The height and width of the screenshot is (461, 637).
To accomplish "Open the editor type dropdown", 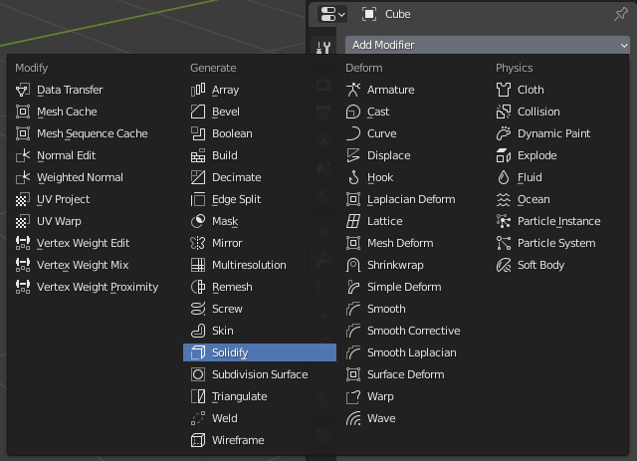I will pyautogui.click(x=332, y=14).
